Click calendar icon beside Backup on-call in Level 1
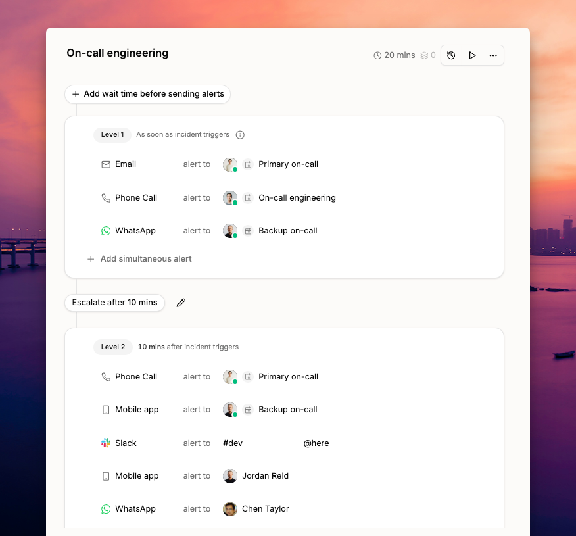Viewport: 576px width, 536px height. click(x=249, y=231)
